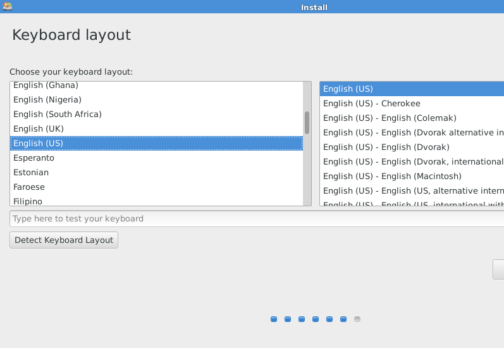This screenshot has height=348, width=504.
Task: Select English (Macintosh) variant
Action: click(392, 176)
